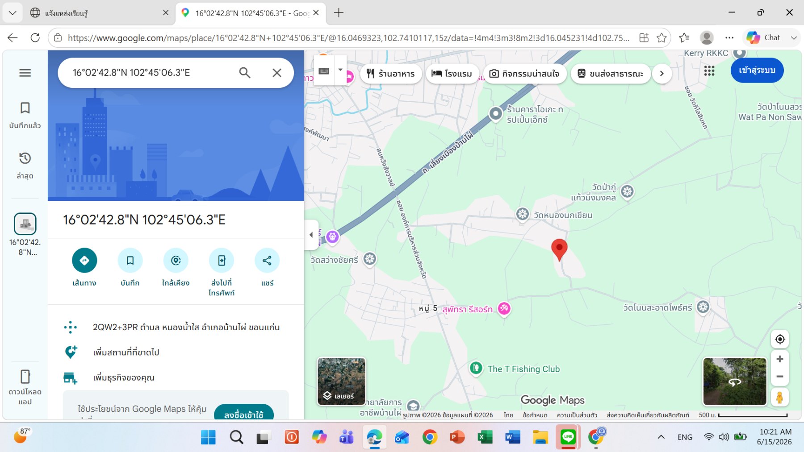Click add your business (เพิ่มธุรกิจของคุณ)
Viewport: 804px width, 452px height.
[x=176, y=377]
